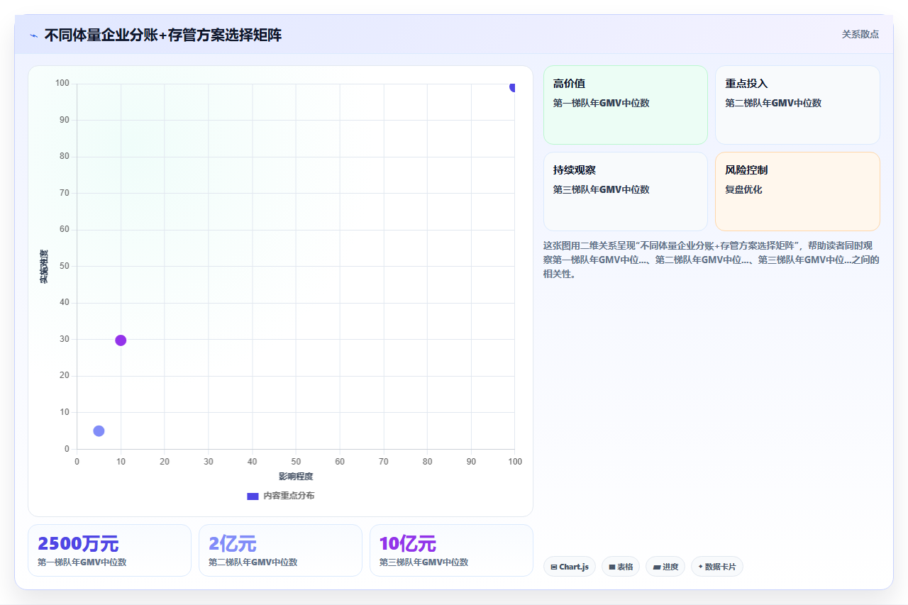Click the lightning icon beside the title
Image resolution: width=908 pixels, height=605 pixels.
[33, 35]
